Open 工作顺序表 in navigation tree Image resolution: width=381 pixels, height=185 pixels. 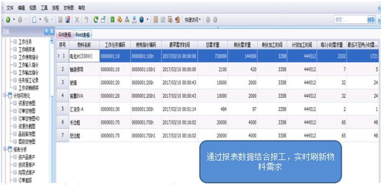click(27, 49)
